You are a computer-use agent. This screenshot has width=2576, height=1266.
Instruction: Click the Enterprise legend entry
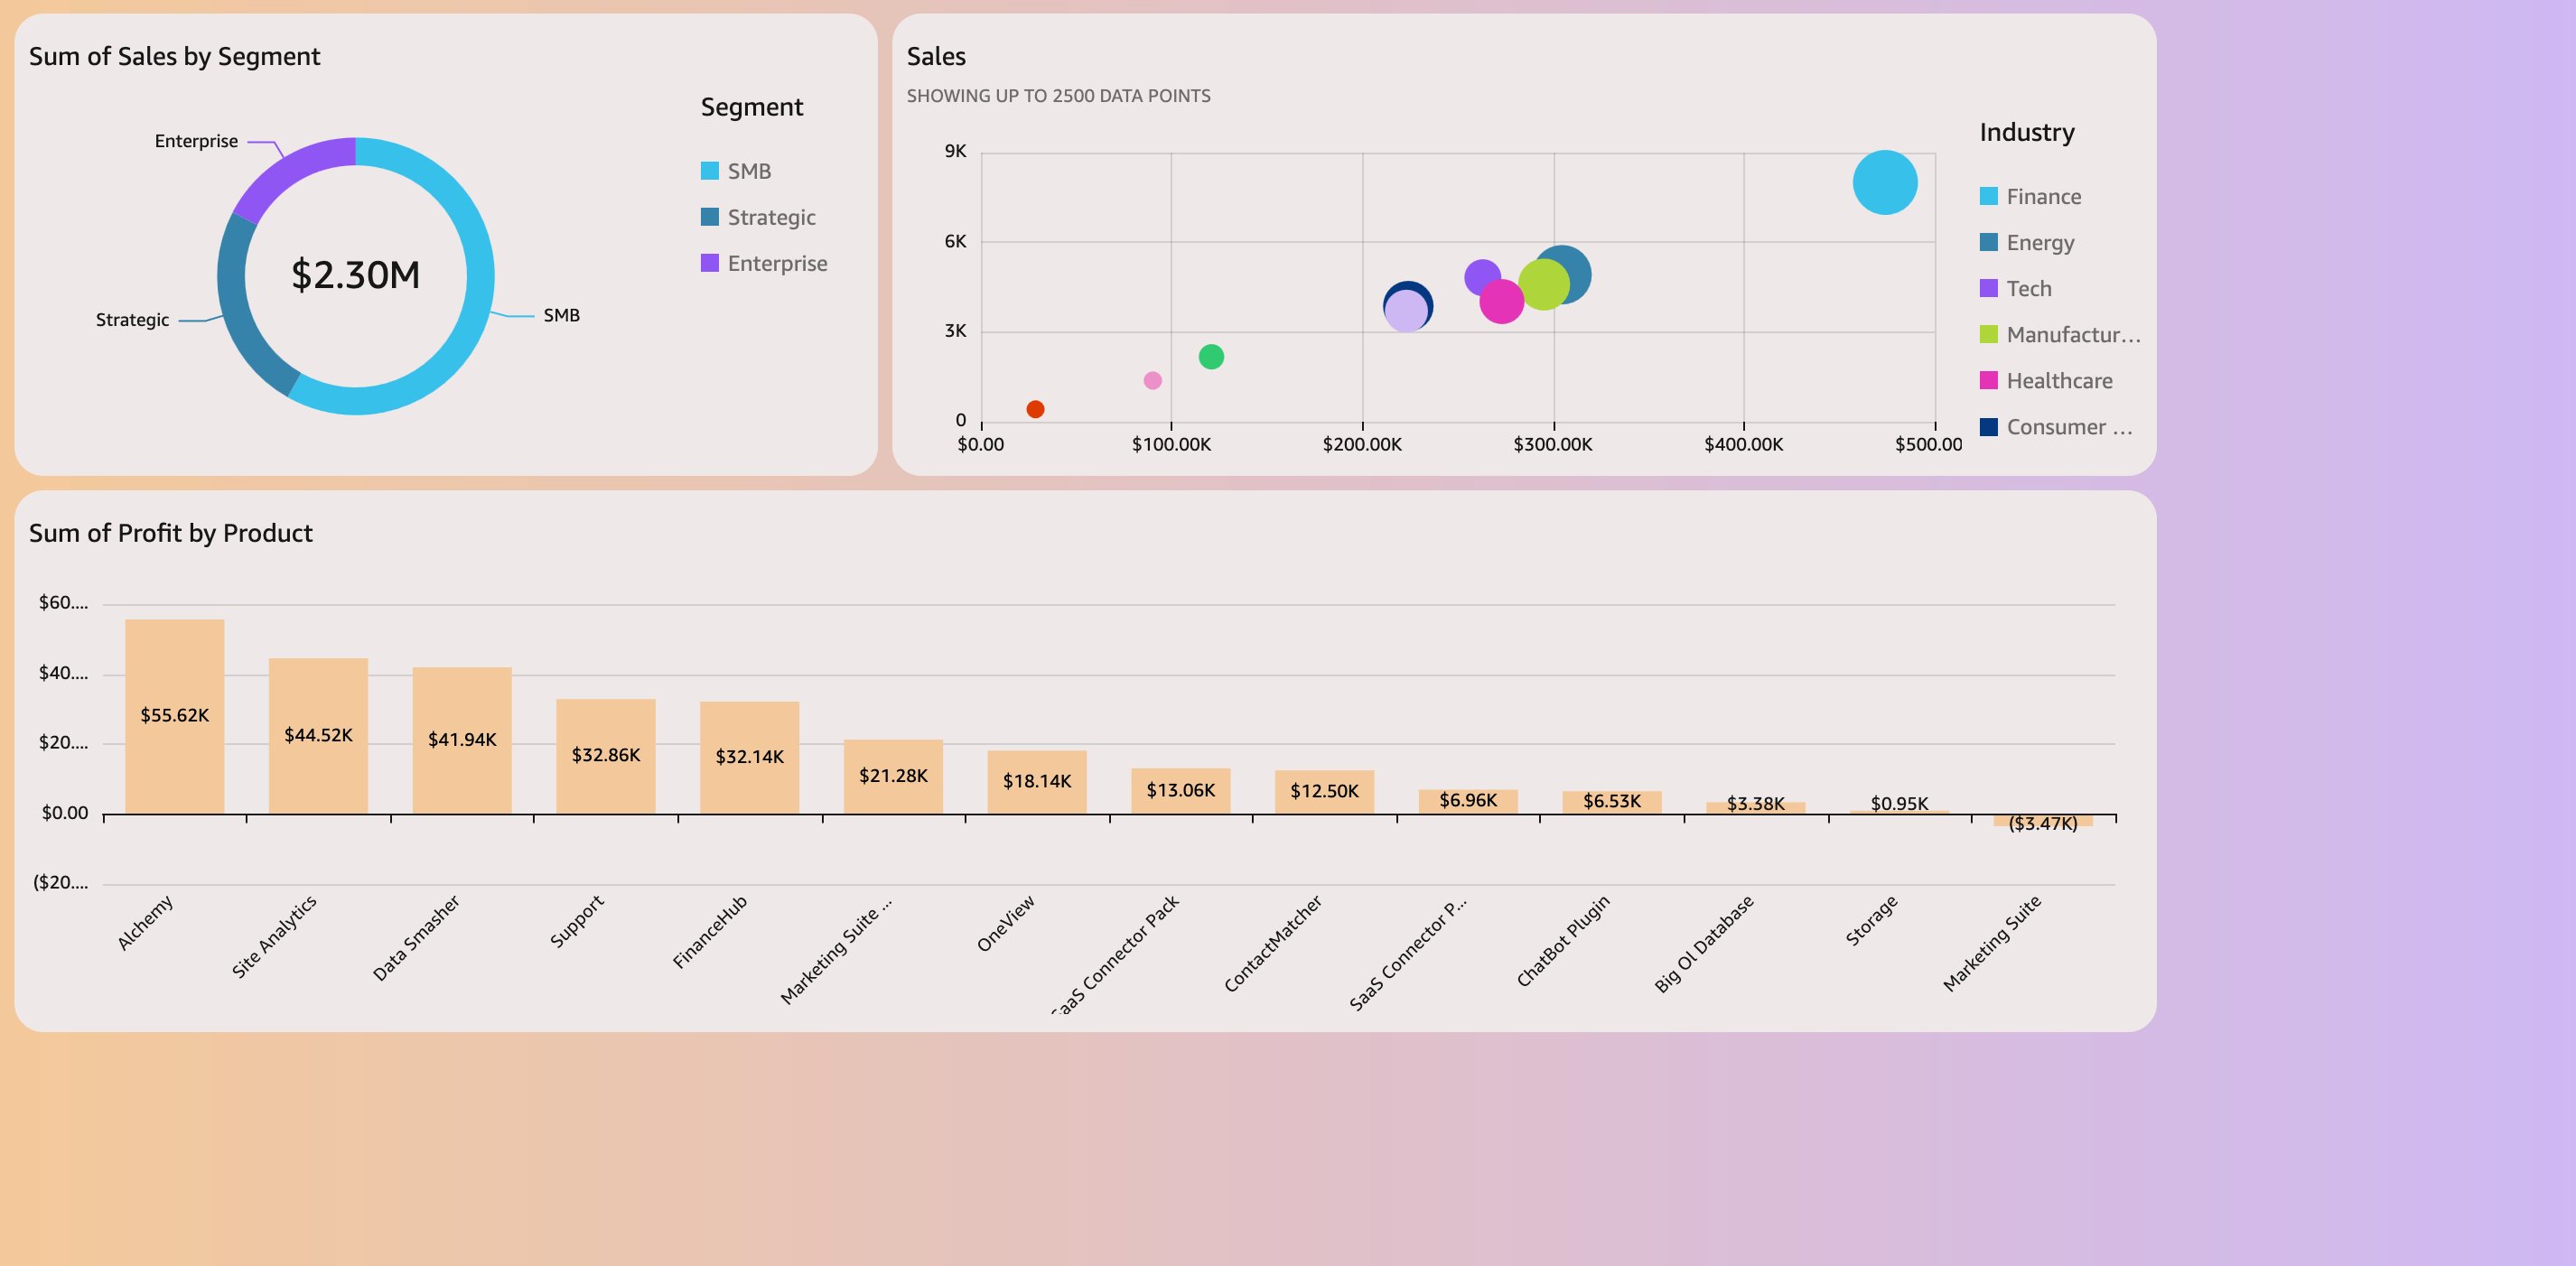point(776,264)
